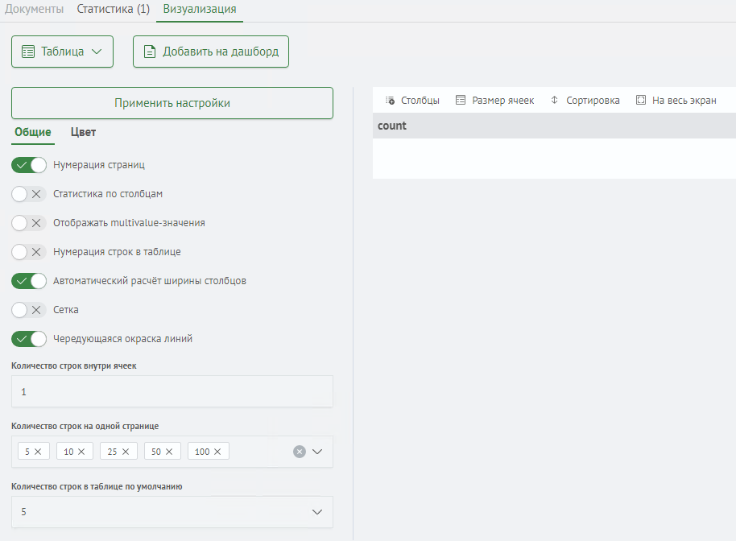Open default rows count dropdown

point(172,512)
